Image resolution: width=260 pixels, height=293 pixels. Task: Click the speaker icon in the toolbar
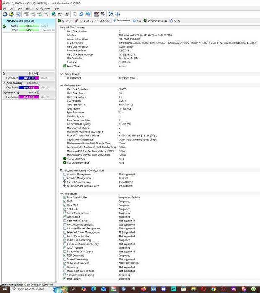pos(103,14)
